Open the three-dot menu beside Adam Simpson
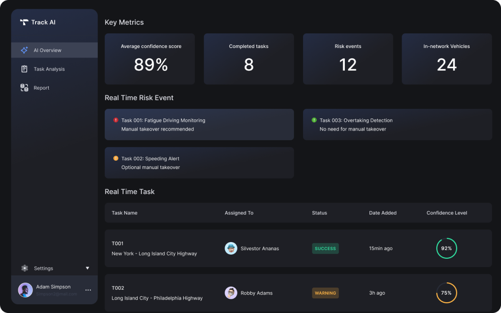 coord(88,290)
